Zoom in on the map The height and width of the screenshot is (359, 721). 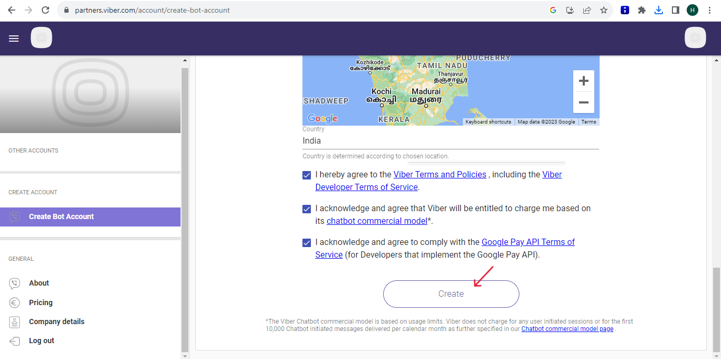(x=583, y=80)
